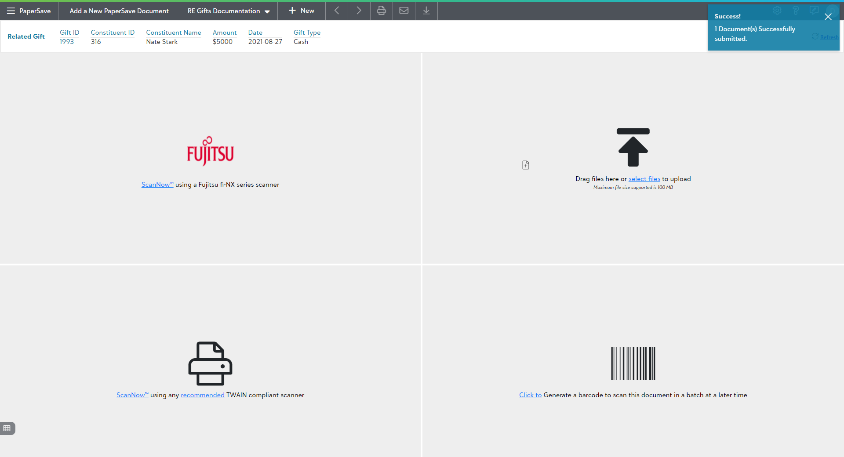Click ScanNow link for Fujitsu scanner
The width and height of the screenshot is (844, 457).
157,185
